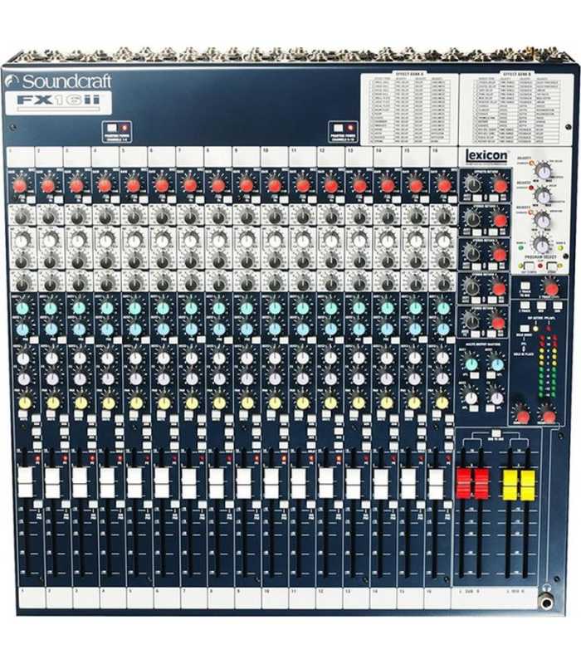This screenshot has height=664, width=581.
Task: Turn the 2 Track level red knob
Action: [550, 289]
